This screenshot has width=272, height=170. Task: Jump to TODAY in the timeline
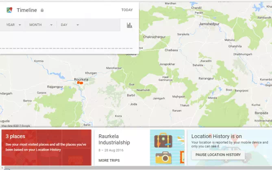pyautogui.click(x=127, y=10)
